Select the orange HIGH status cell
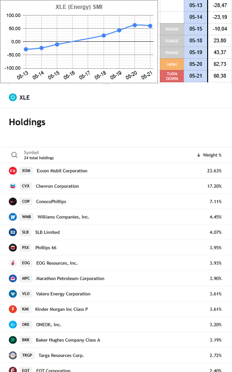This screenshot has height=372, width=232. 172,64
